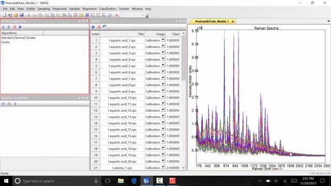Click the undo arrow in Spectra panel
The width and height of the screenshot is (331, 186).
tap(104, 27)
